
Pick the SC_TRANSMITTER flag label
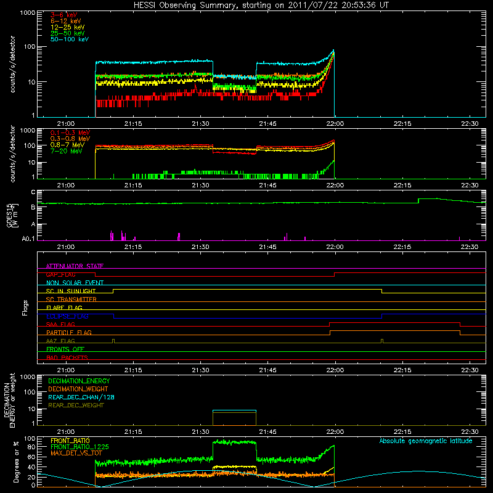[x=71, y=299]
